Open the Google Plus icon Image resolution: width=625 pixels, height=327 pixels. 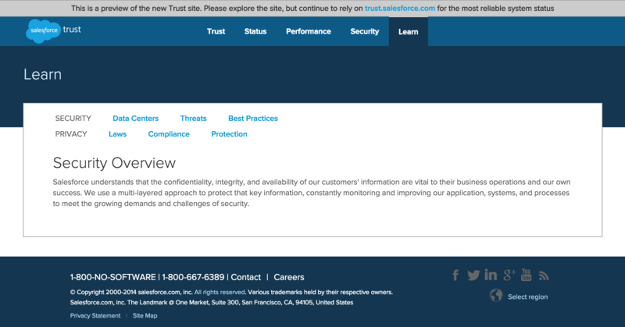509,275
